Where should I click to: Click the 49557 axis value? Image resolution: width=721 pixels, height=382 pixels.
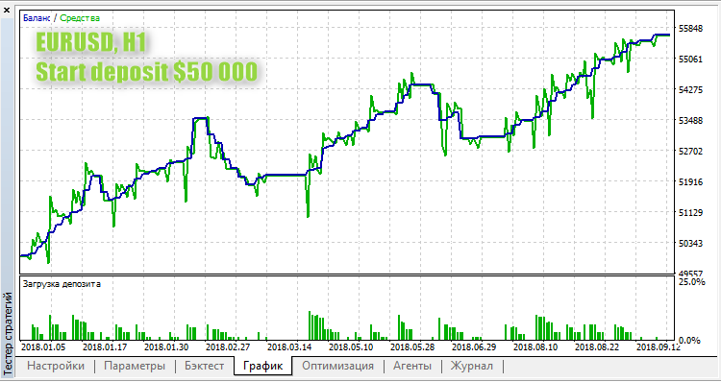click(x=691, y=273)
